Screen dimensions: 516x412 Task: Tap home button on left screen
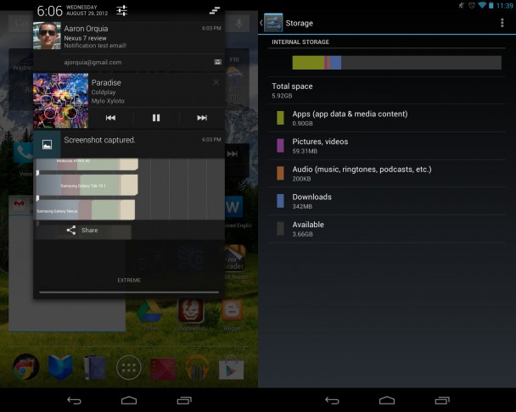click(x=129, y=400)
